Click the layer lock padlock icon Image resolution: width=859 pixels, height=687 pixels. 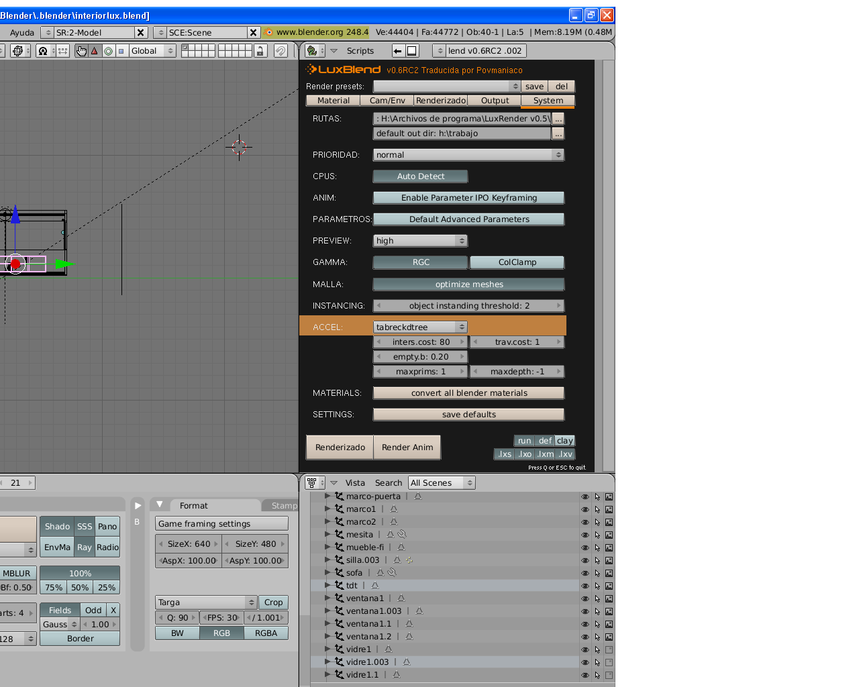point(261,51)
